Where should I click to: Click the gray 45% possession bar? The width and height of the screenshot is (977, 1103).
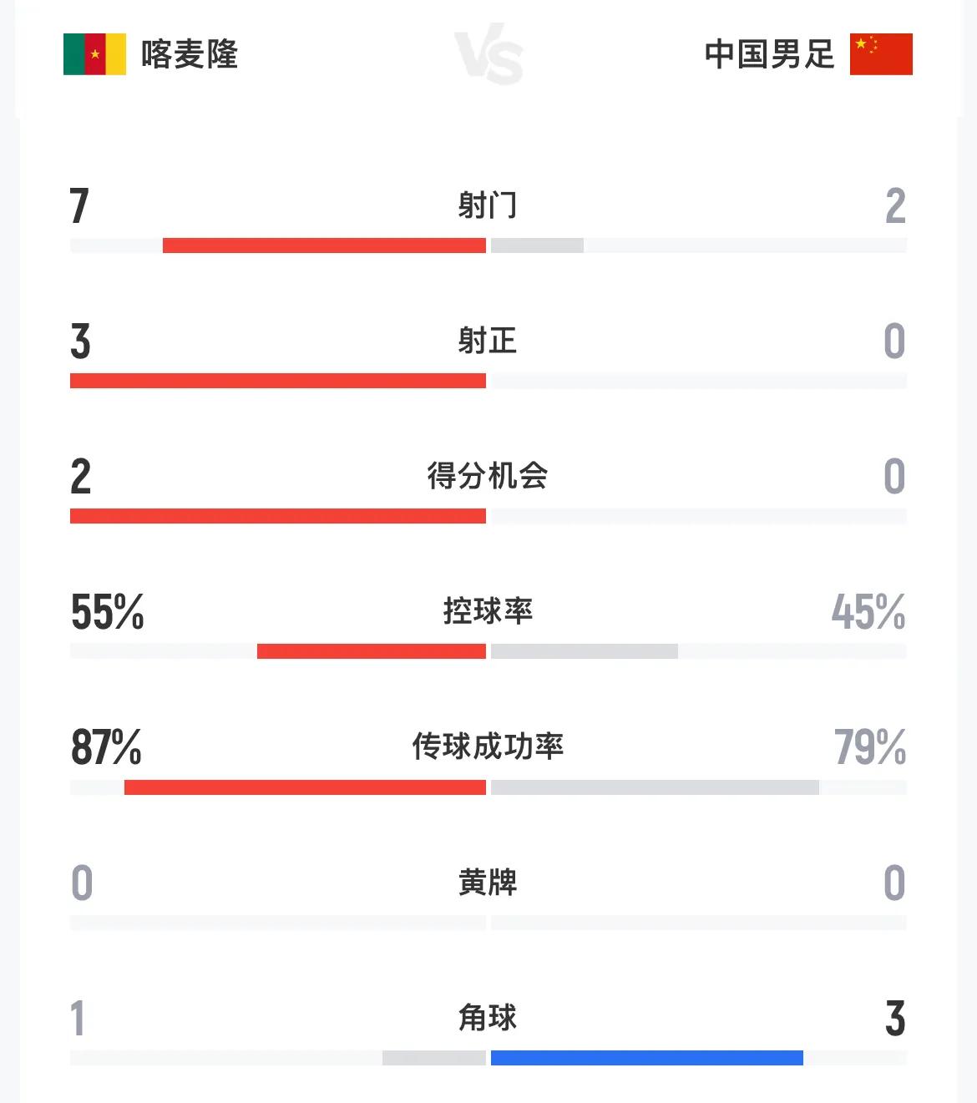pyautogui.click(x=585, y=651)
